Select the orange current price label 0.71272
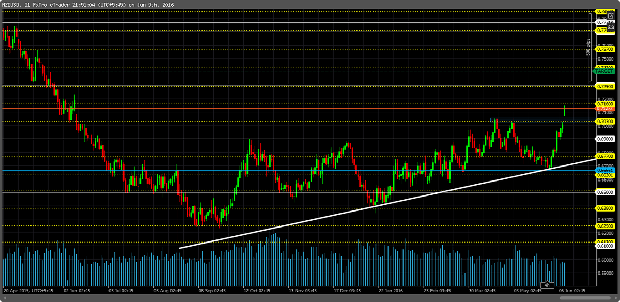The image size is (620, 302). tap(605, 109)
